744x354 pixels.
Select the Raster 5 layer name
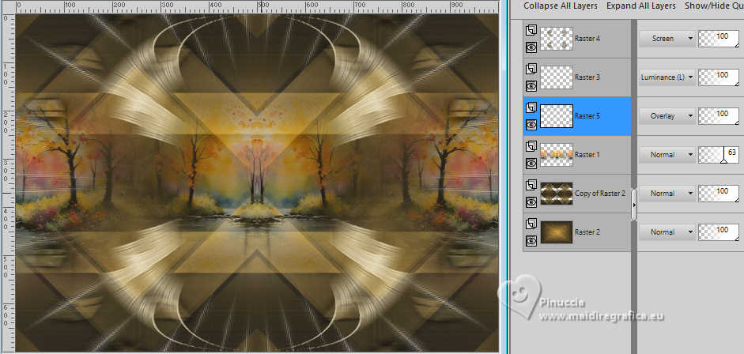(x=587, y=117)
